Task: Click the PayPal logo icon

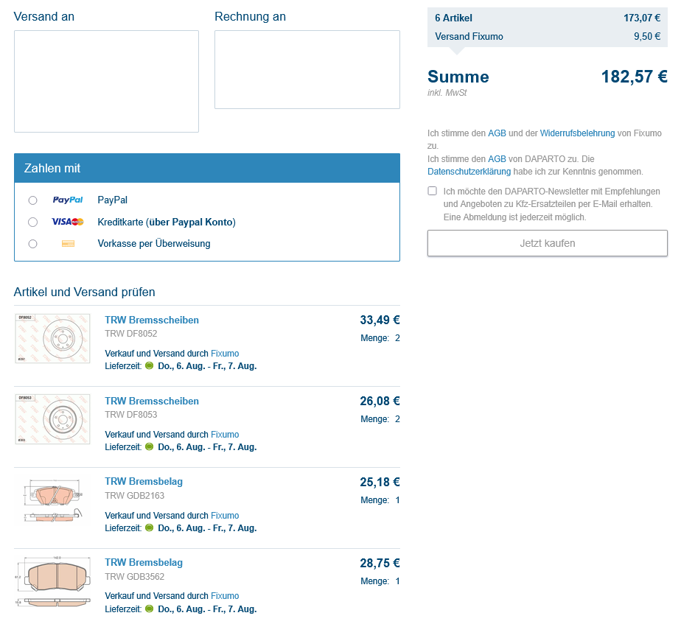Action: [68, 200]
